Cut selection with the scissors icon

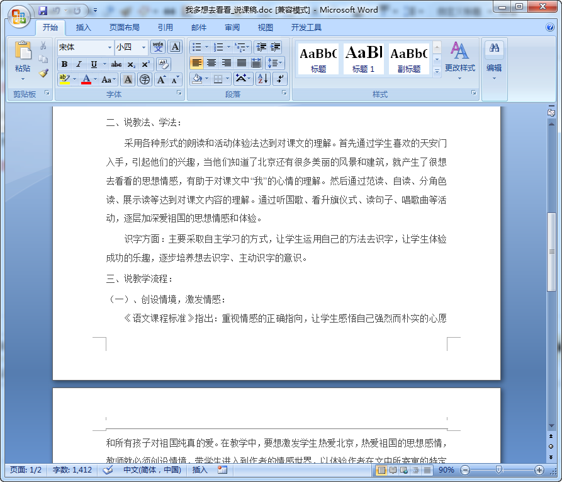(43, 45)
